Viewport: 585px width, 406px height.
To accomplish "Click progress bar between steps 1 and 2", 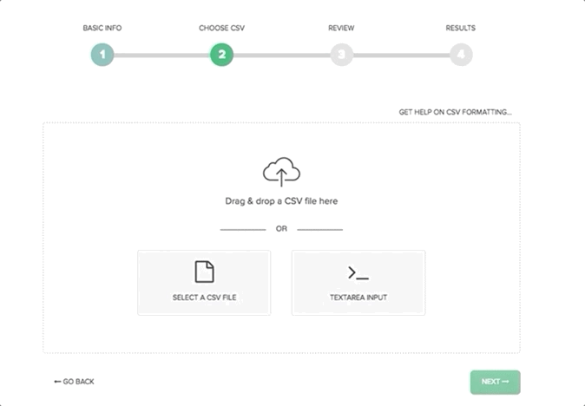I will tap(161, 56).
